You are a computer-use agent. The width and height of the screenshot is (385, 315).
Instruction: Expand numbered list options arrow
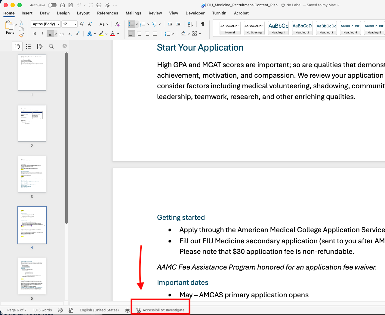coord(148,24)
